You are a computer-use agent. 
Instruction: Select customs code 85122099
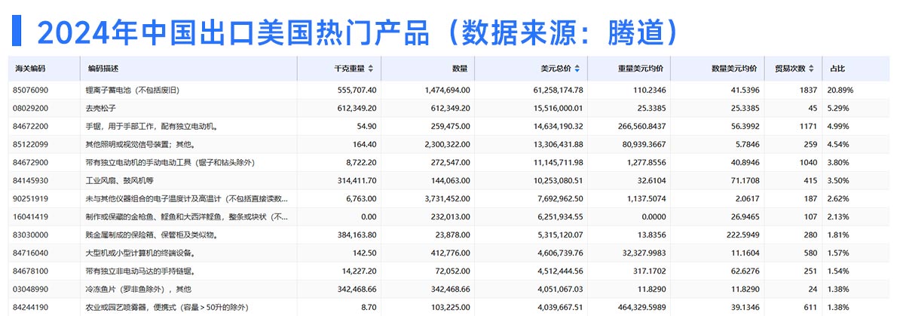[x=29, y=144]
